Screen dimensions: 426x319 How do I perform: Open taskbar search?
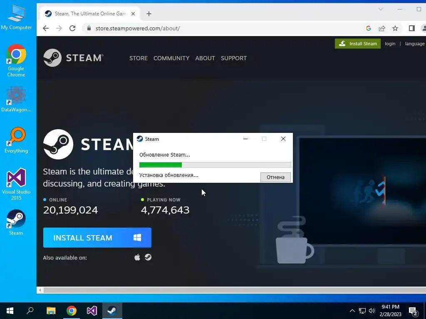pyautogui.click(x=30, y=311)
